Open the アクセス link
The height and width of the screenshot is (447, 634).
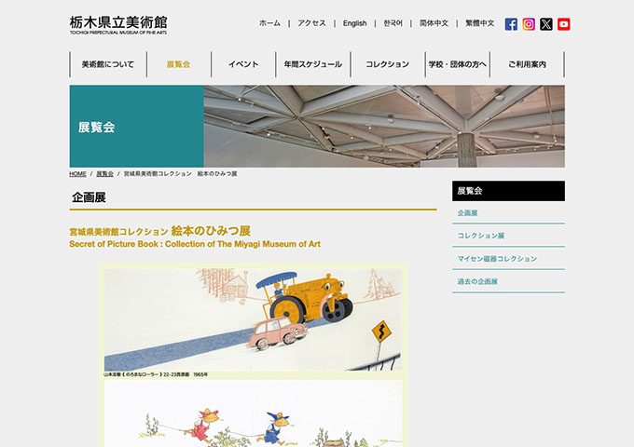(x=311, y=23)
